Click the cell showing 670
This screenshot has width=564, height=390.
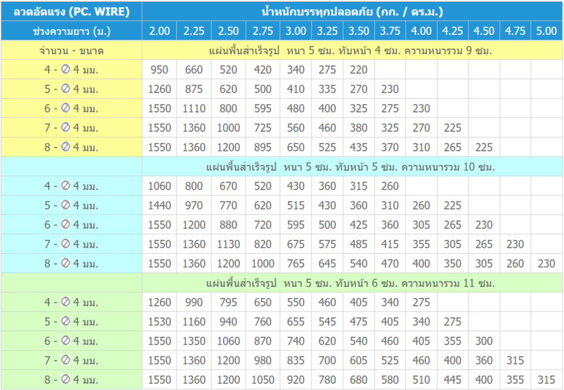[x=229, y=186]
